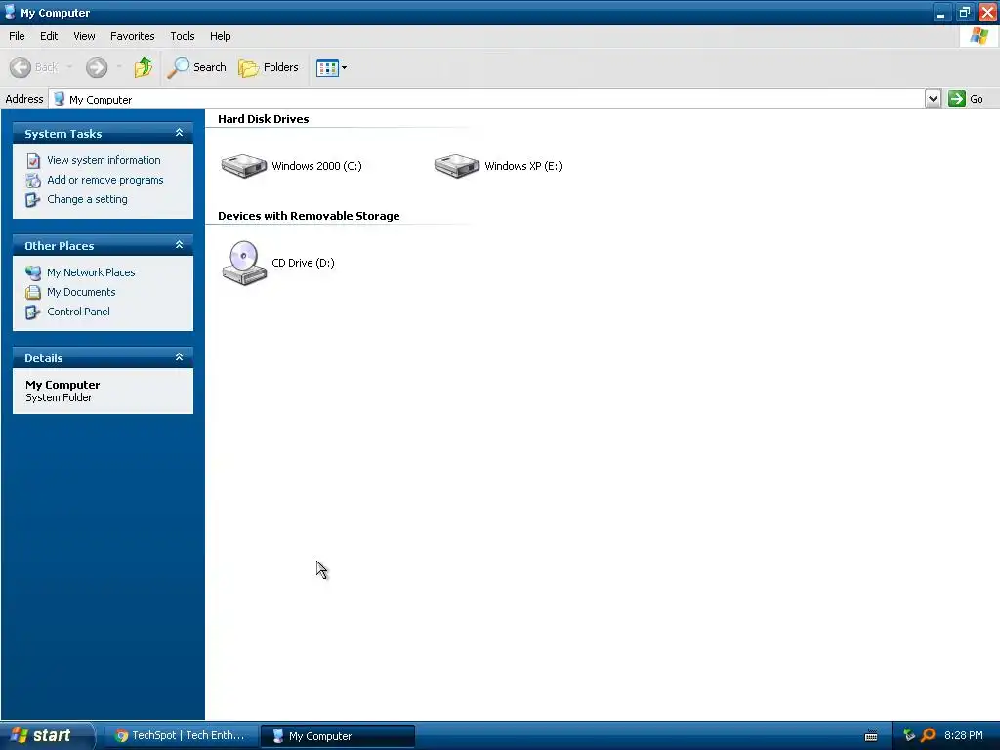Viewport: 1000px width, 750px height.
Task: Open the Edit menu
Action: coord(49,36)
